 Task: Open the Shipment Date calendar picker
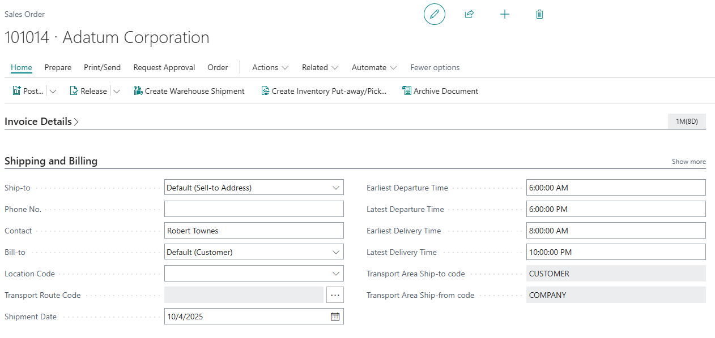click(x=335, y=317)
